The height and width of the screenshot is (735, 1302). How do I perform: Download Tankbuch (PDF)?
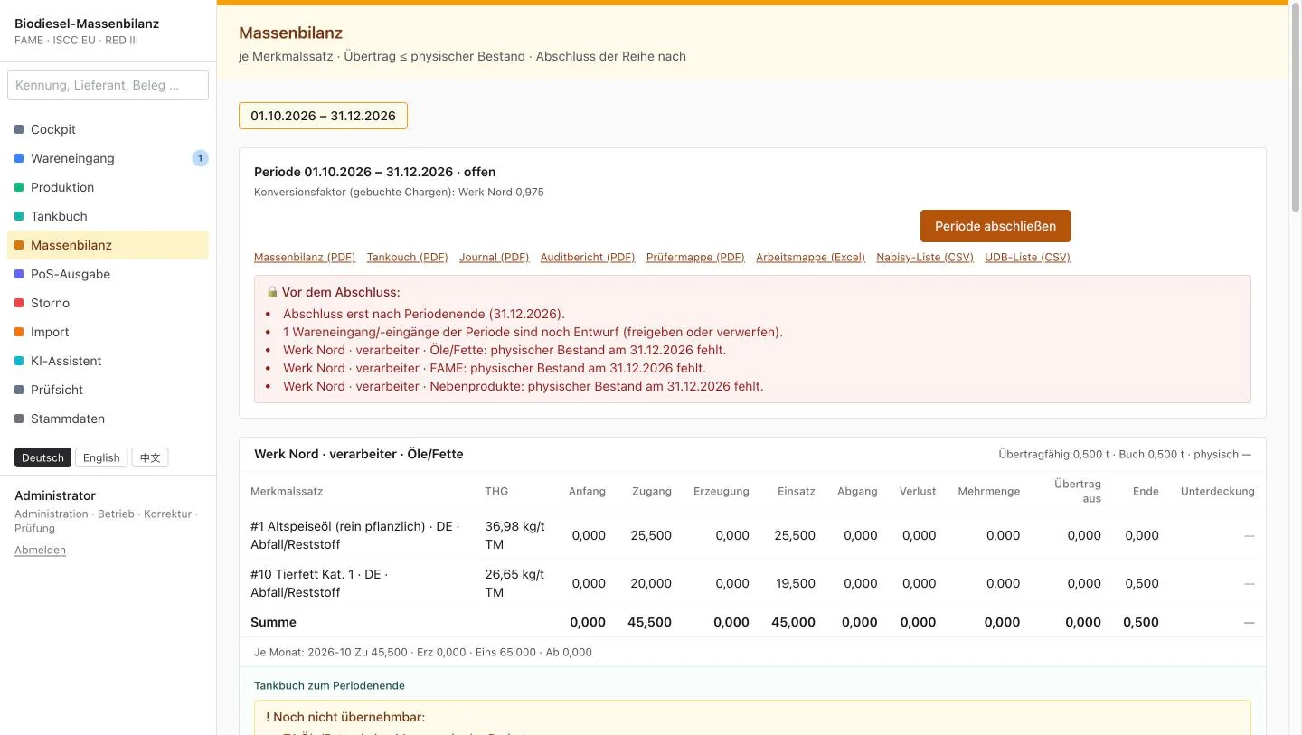407,257
